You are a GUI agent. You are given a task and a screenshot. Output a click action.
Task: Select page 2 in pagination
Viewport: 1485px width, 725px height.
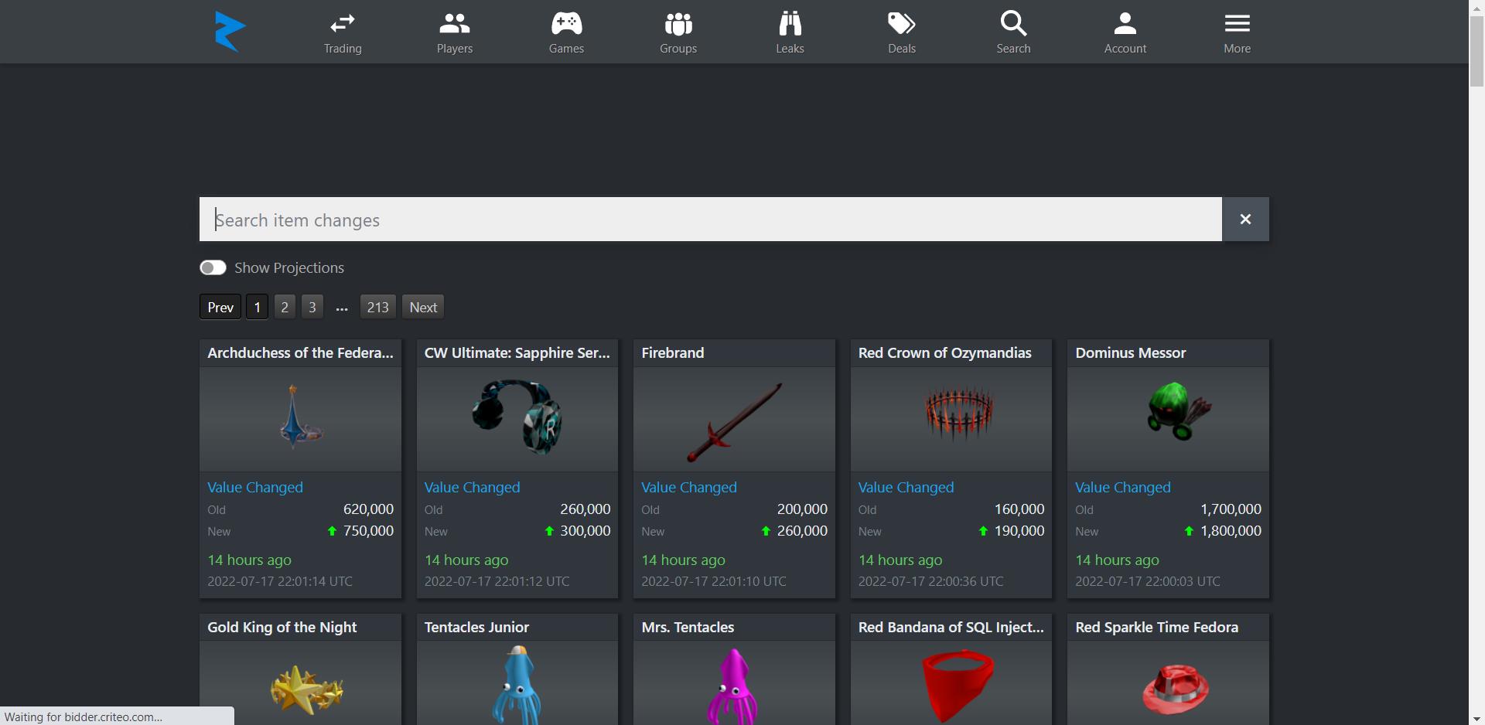285,307
